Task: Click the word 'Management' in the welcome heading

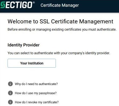Action: coord(96,22)
